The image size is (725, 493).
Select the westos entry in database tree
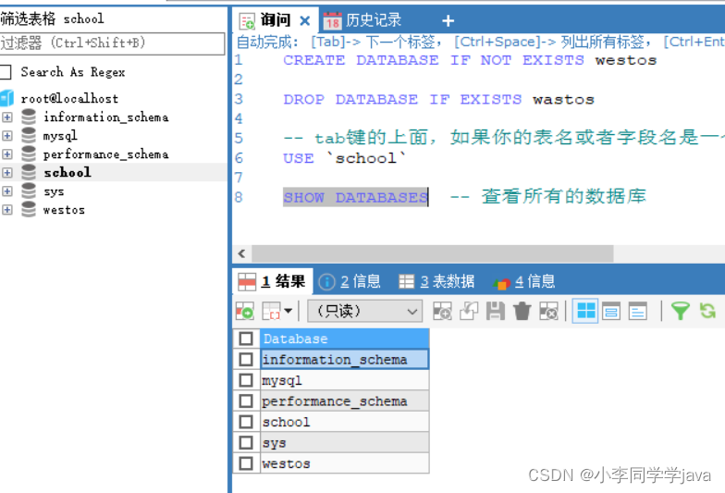[x=64, y=209]
